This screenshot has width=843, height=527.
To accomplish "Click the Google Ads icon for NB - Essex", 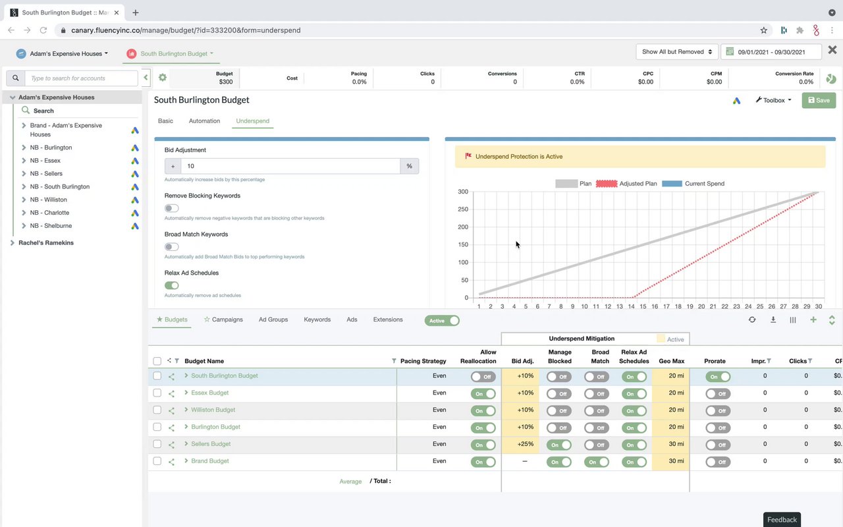I will (134, 161).
